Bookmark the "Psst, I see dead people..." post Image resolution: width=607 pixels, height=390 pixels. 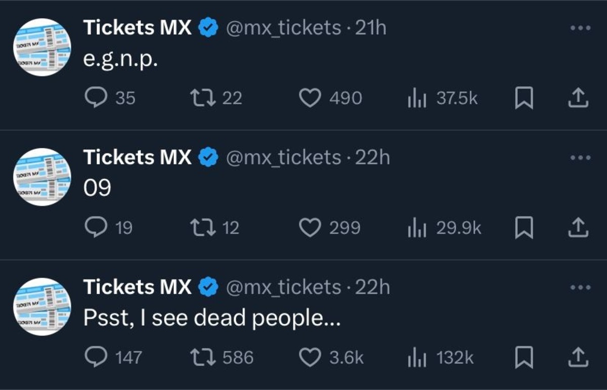coord(524,357)
